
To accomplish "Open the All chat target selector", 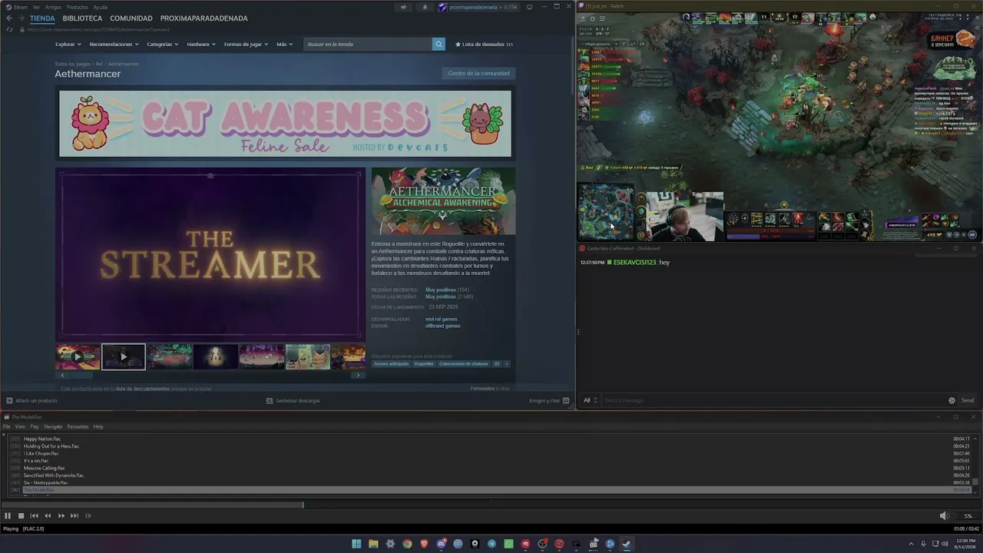I will (x=590, y=400).
